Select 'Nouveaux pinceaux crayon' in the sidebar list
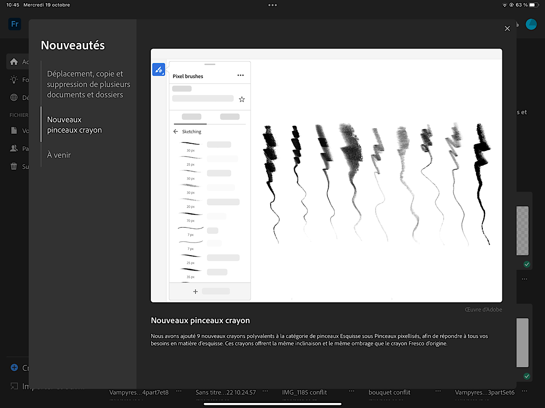Image resolution: width=545 pixels, height=408 pixels. click(x=74, y=125)
